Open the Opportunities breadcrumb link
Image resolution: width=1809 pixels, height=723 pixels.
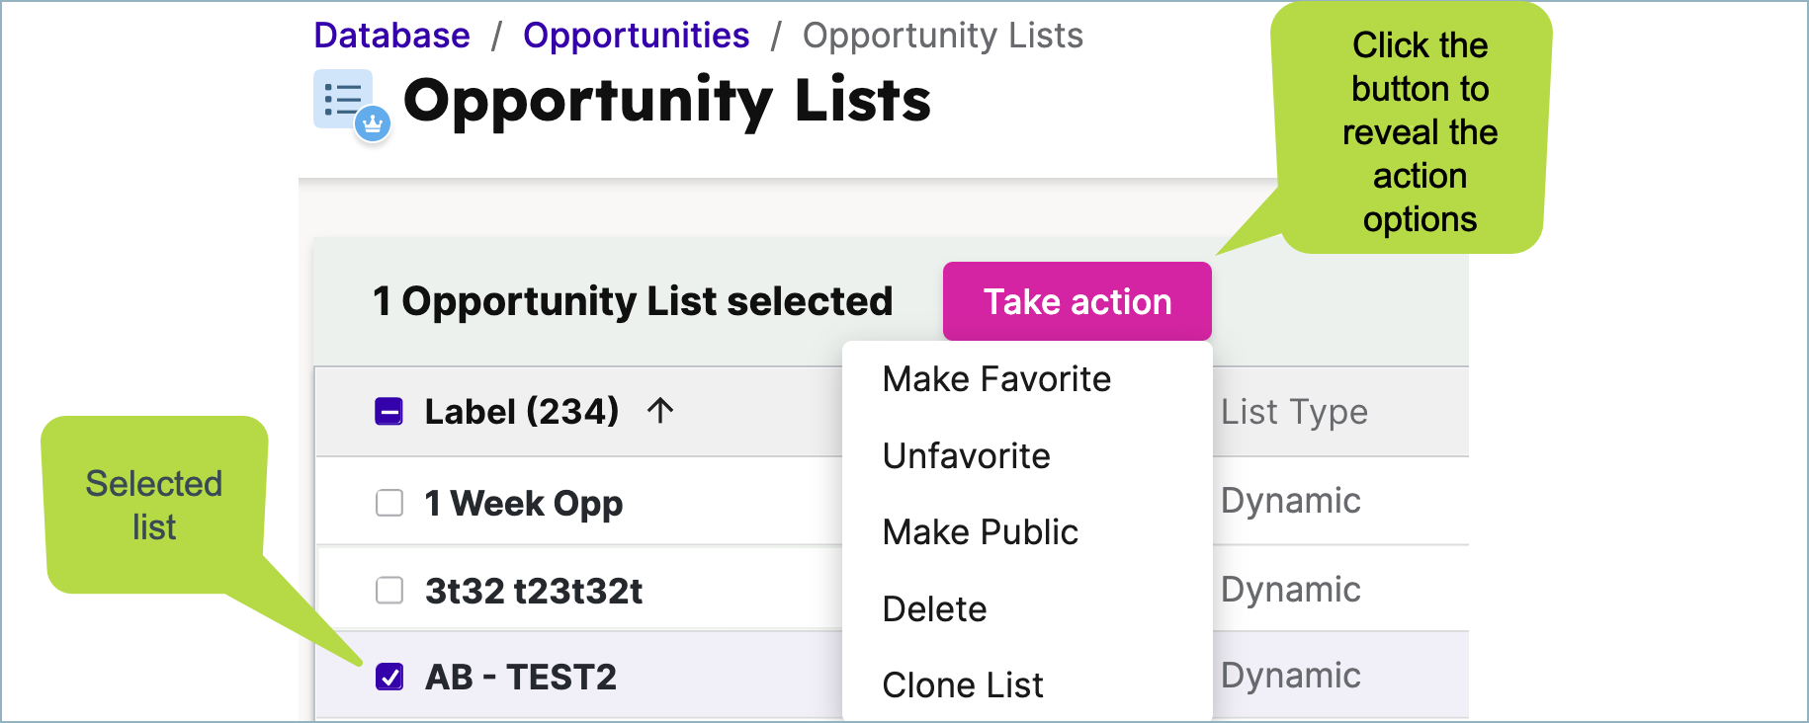[636, 36]
